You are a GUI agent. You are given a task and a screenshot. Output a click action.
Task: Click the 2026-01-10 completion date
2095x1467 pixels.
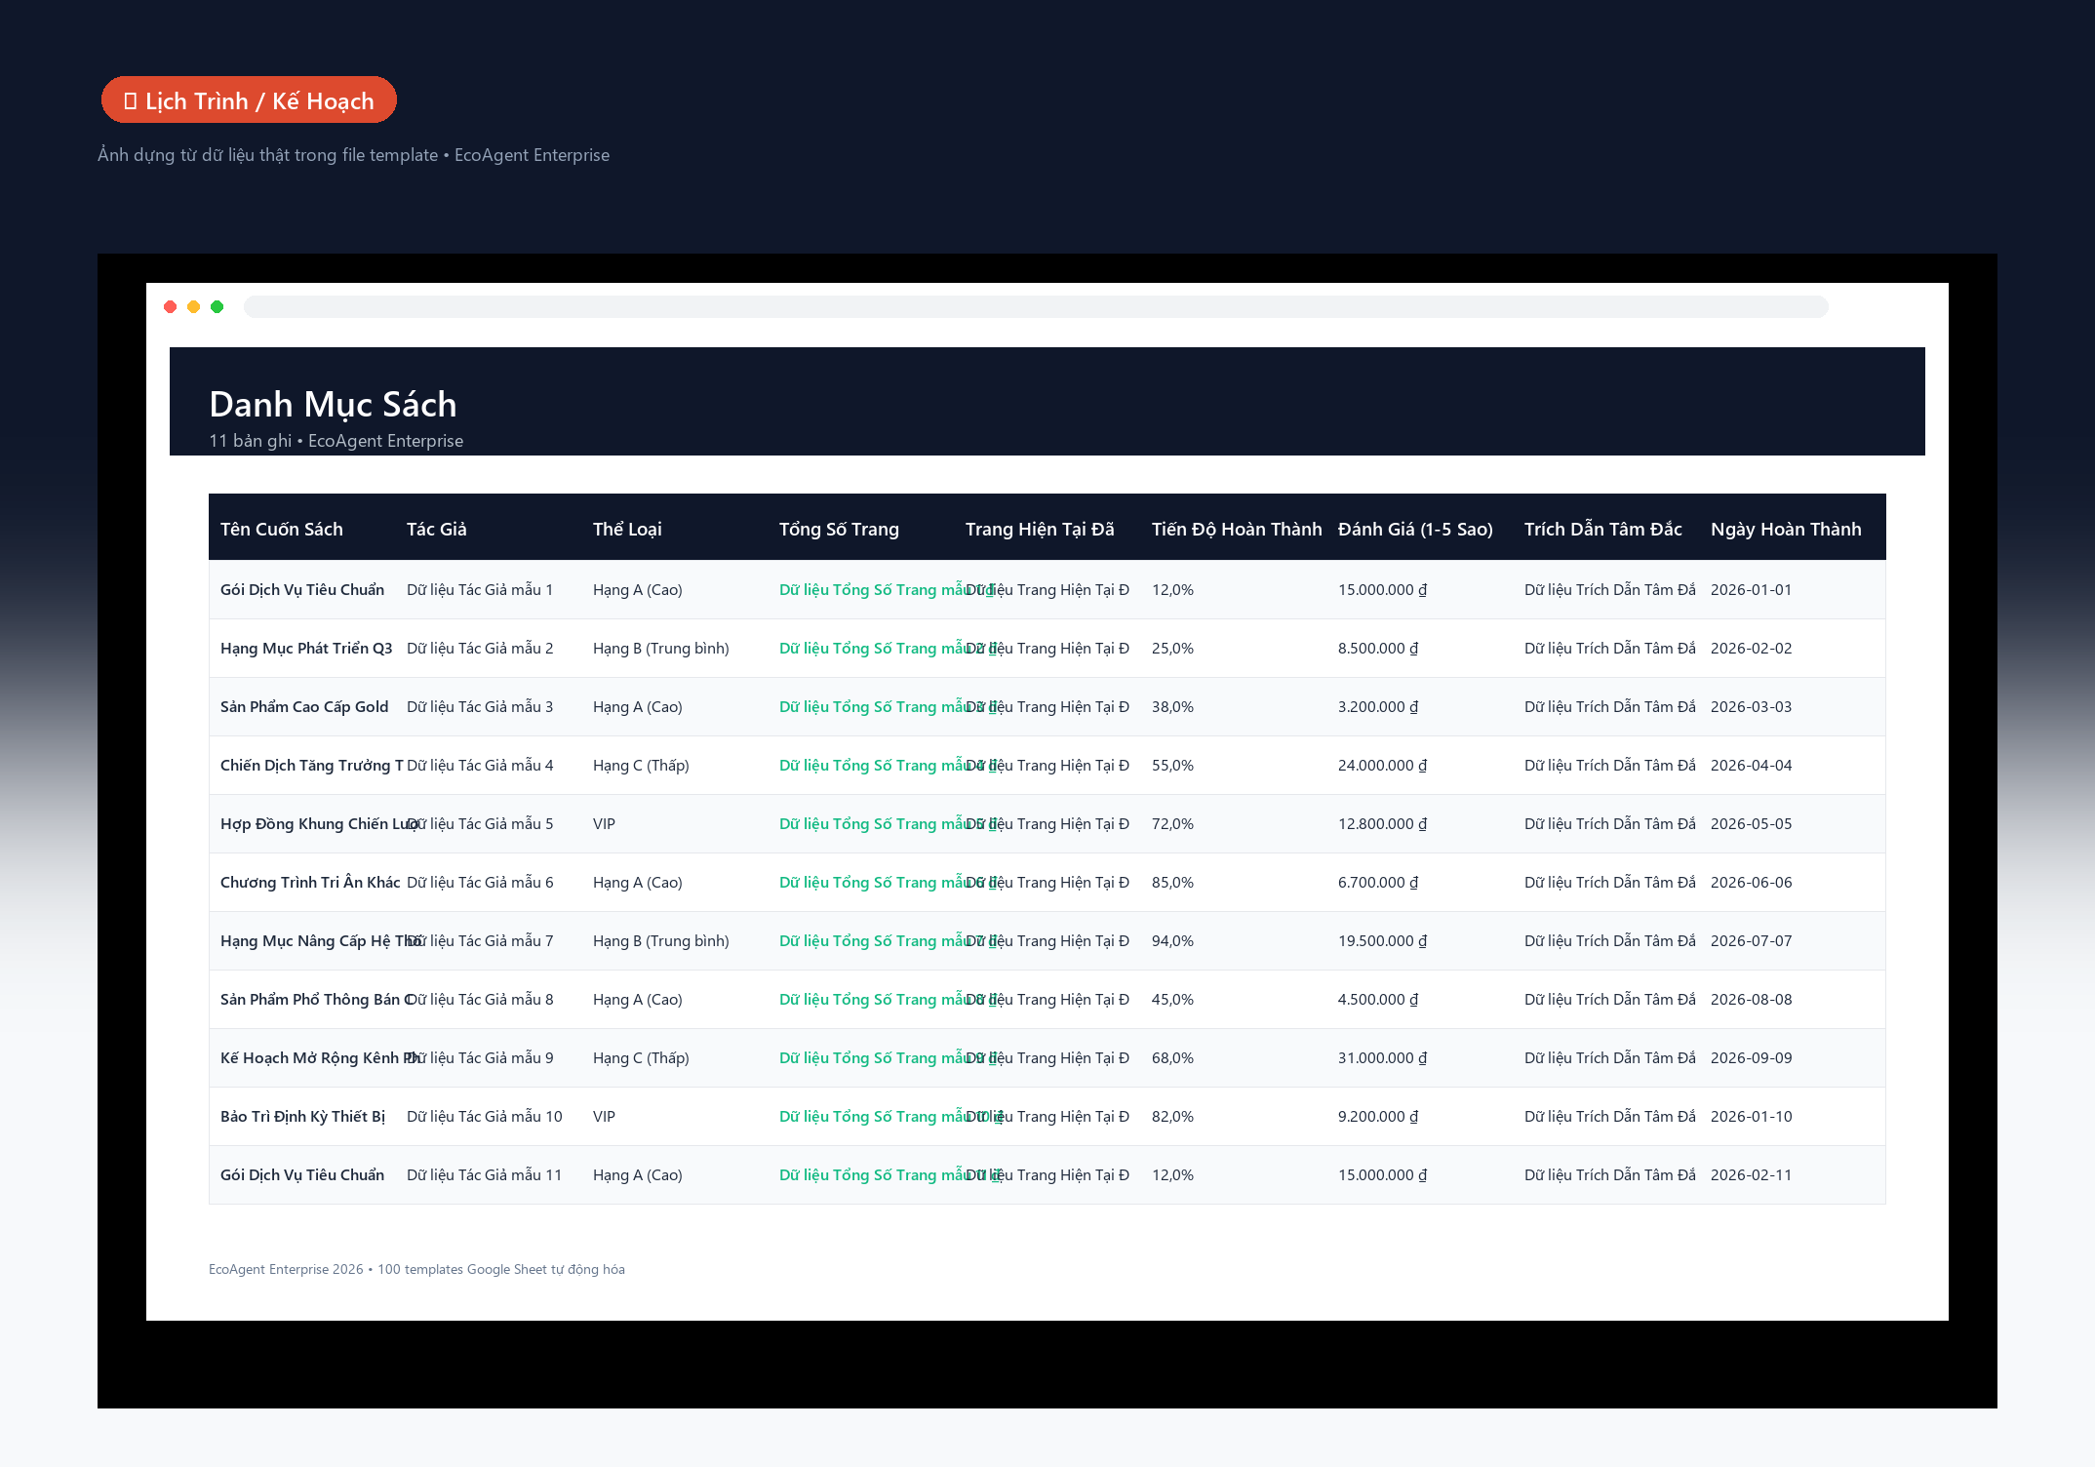coord(1751,1116)
